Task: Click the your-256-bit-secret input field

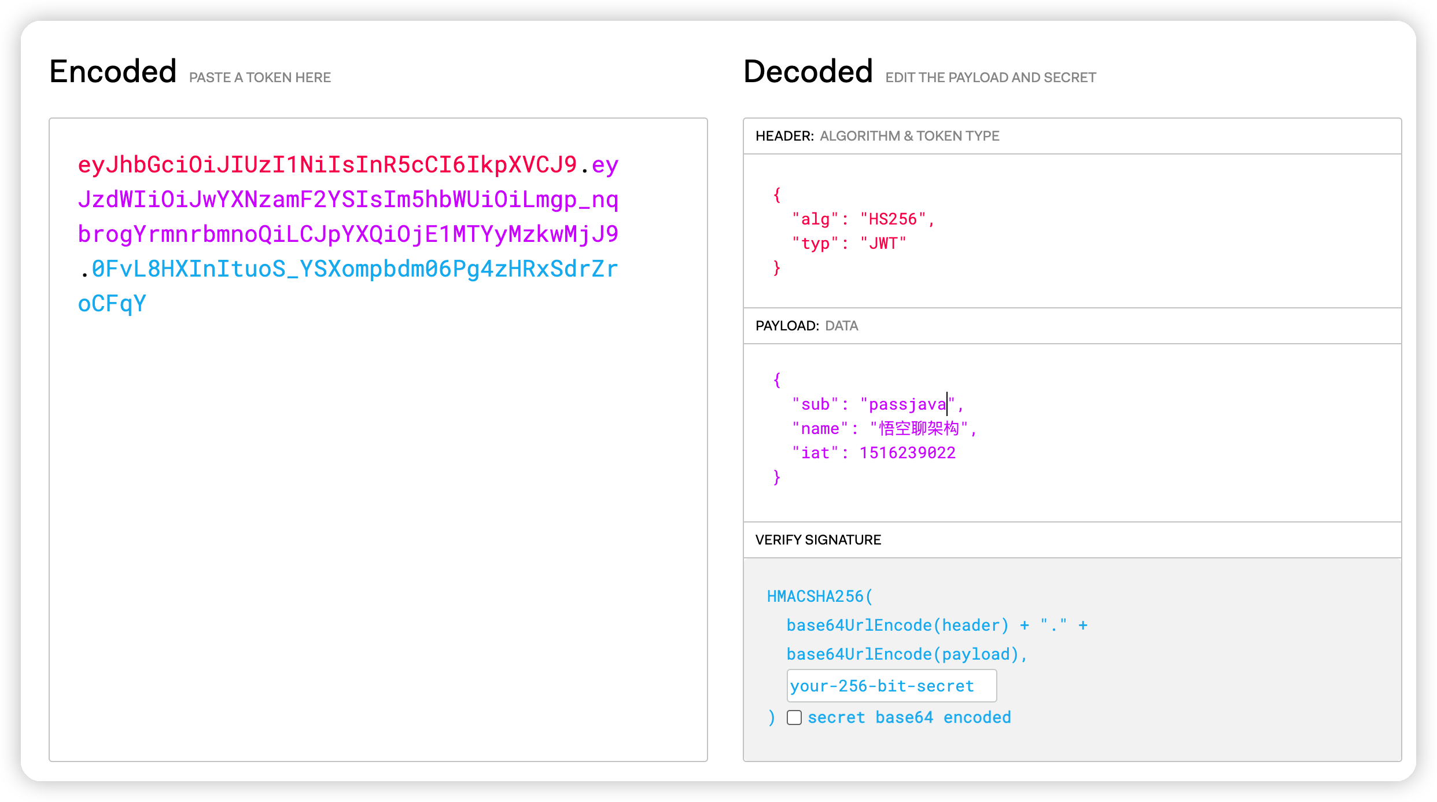Action: pyautogui.click(x=891, y=686)
